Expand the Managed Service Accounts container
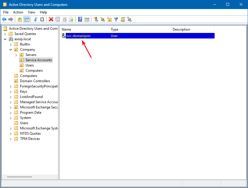Image resolution: width=248 pixels, height=188 pixels. pyautogui.click(x=10, y=102)
